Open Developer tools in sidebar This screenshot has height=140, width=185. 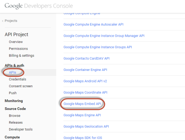click(x=21, y=129)
